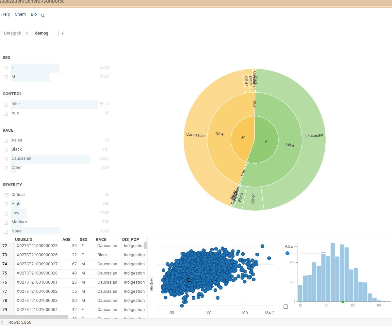Sort by the USUBJID column header
This screenshot has width=392, height=326.
[x=24, y=240]
